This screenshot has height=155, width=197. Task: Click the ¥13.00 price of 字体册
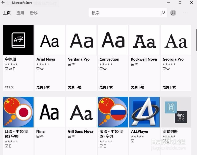(10, 87)
